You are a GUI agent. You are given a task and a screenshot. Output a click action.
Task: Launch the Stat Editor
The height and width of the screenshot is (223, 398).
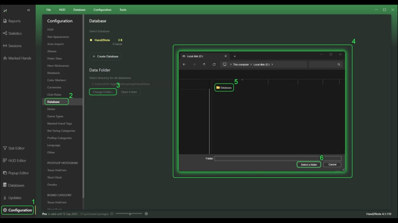pos(14,148)
